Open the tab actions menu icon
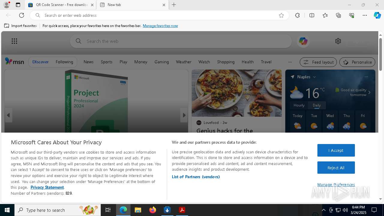The image size is (384, 216). 18,5
